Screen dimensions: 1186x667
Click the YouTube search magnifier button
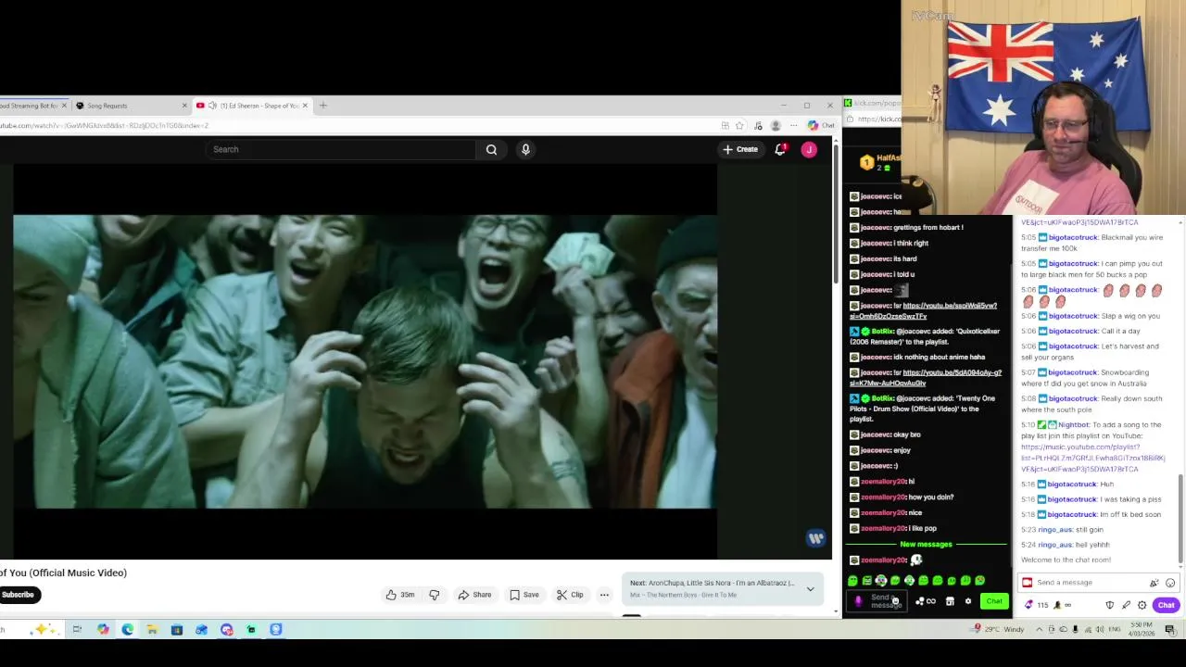pos(491,149)
